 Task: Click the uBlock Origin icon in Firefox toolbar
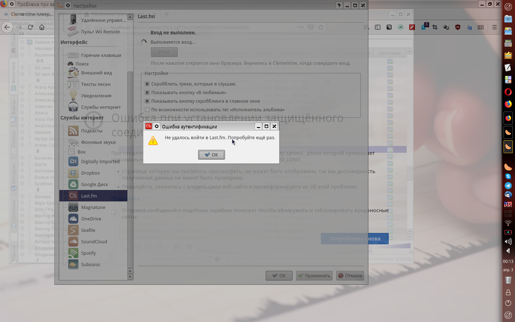point(458,27)
